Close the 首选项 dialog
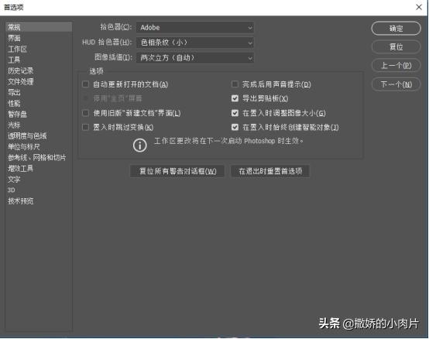 click(x=419, y=8)
